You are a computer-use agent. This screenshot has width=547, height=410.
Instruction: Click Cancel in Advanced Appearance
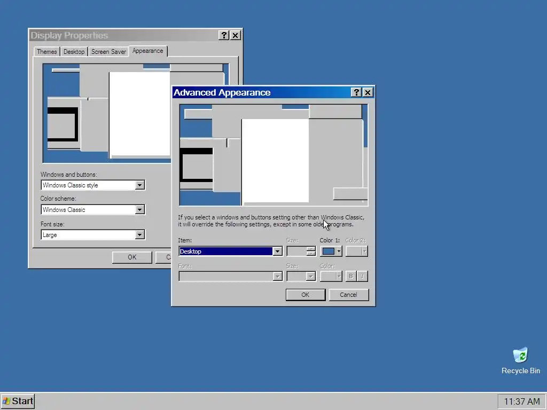pos(348,295)
